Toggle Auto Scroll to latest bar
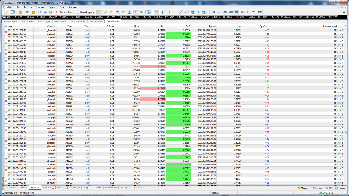 (x=136, y=12)
